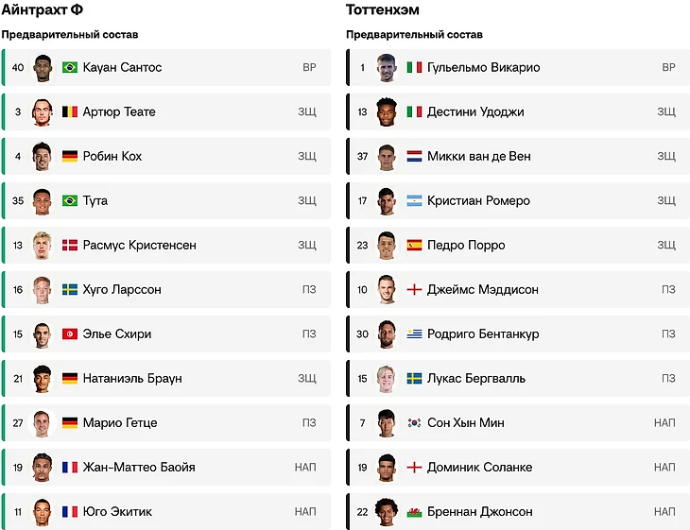Open the Доминик Соланке player name
This screenshot has width=690, height=530.
(479, 468)
